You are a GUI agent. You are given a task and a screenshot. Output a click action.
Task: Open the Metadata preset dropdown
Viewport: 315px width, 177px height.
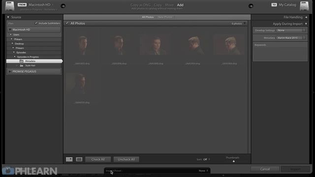coord(291,38)
